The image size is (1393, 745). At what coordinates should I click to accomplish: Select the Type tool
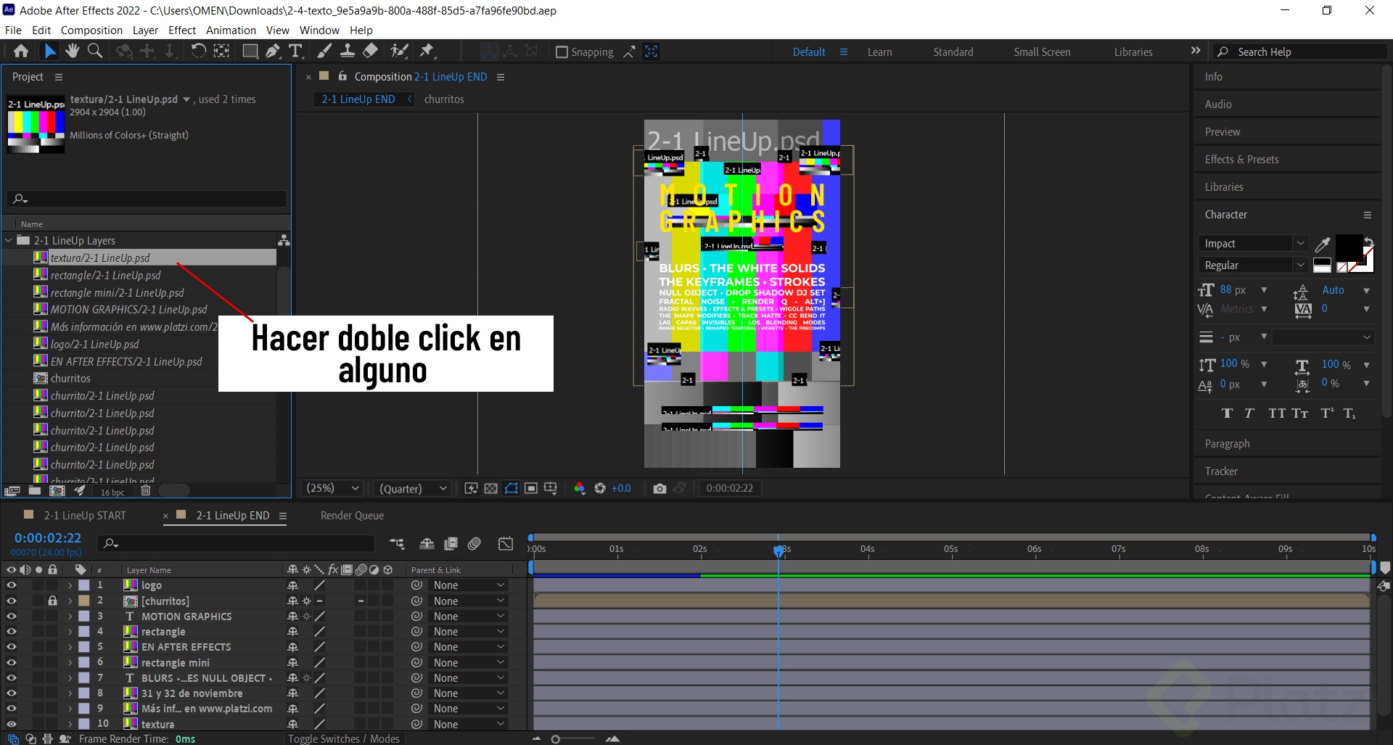pos(295,51)
